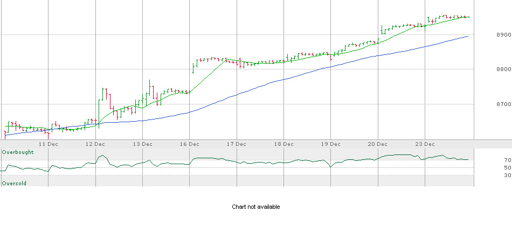Select the 12 Dec date label
This screenshot has width=512, height=225.
[96, 144]
